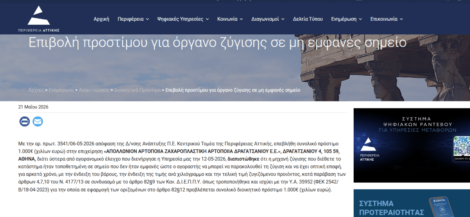Expand the Ενημέρωση dropdown menu
This screenshot has width=470, height=217.
[347, 19]
